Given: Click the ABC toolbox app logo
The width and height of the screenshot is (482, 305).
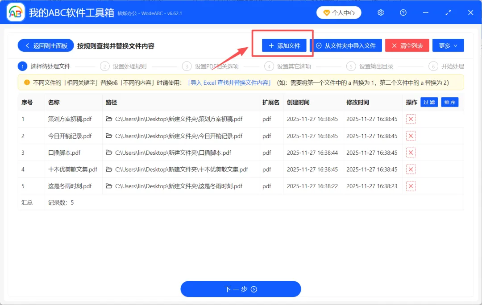Looking at the screenshot, I should 15,12.
